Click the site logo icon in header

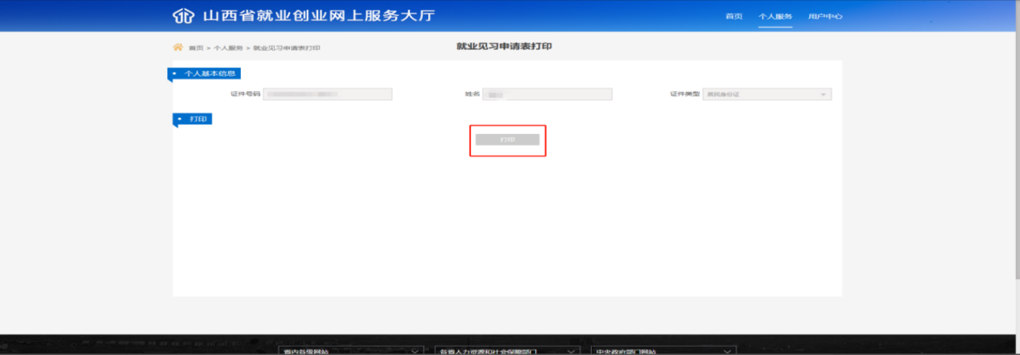coord(184,16)
